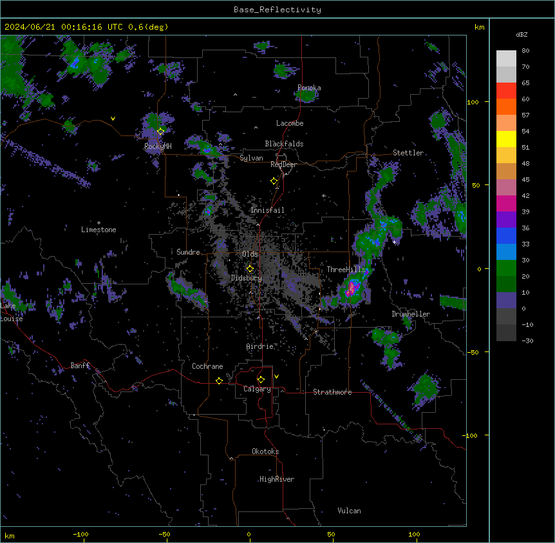
Task: Click the Innisfail city label
Action: coord(267,210)
